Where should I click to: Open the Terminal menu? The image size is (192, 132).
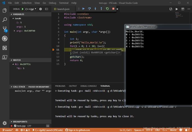[64, 3]
